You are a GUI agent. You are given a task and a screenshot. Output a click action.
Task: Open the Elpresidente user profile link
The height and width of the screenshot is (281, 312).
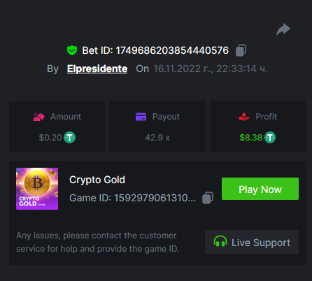(x=97, y=69)
